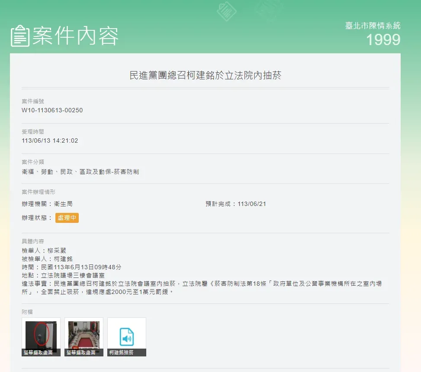Select the case title 民進黨團總召柯建銘於立法院內抽菸
This screenshot has width=421, height=372.
tap(206, 75)
